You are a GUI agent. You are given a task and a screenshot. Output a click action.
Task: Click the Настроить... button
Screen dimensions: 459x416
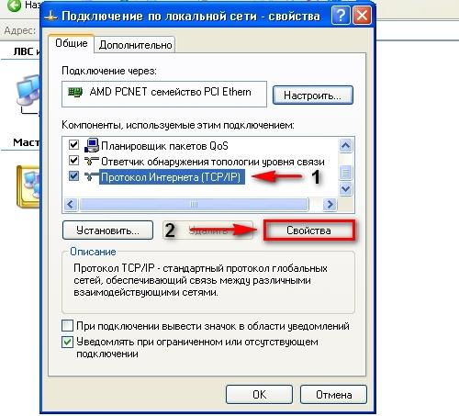tap(312, 96)
